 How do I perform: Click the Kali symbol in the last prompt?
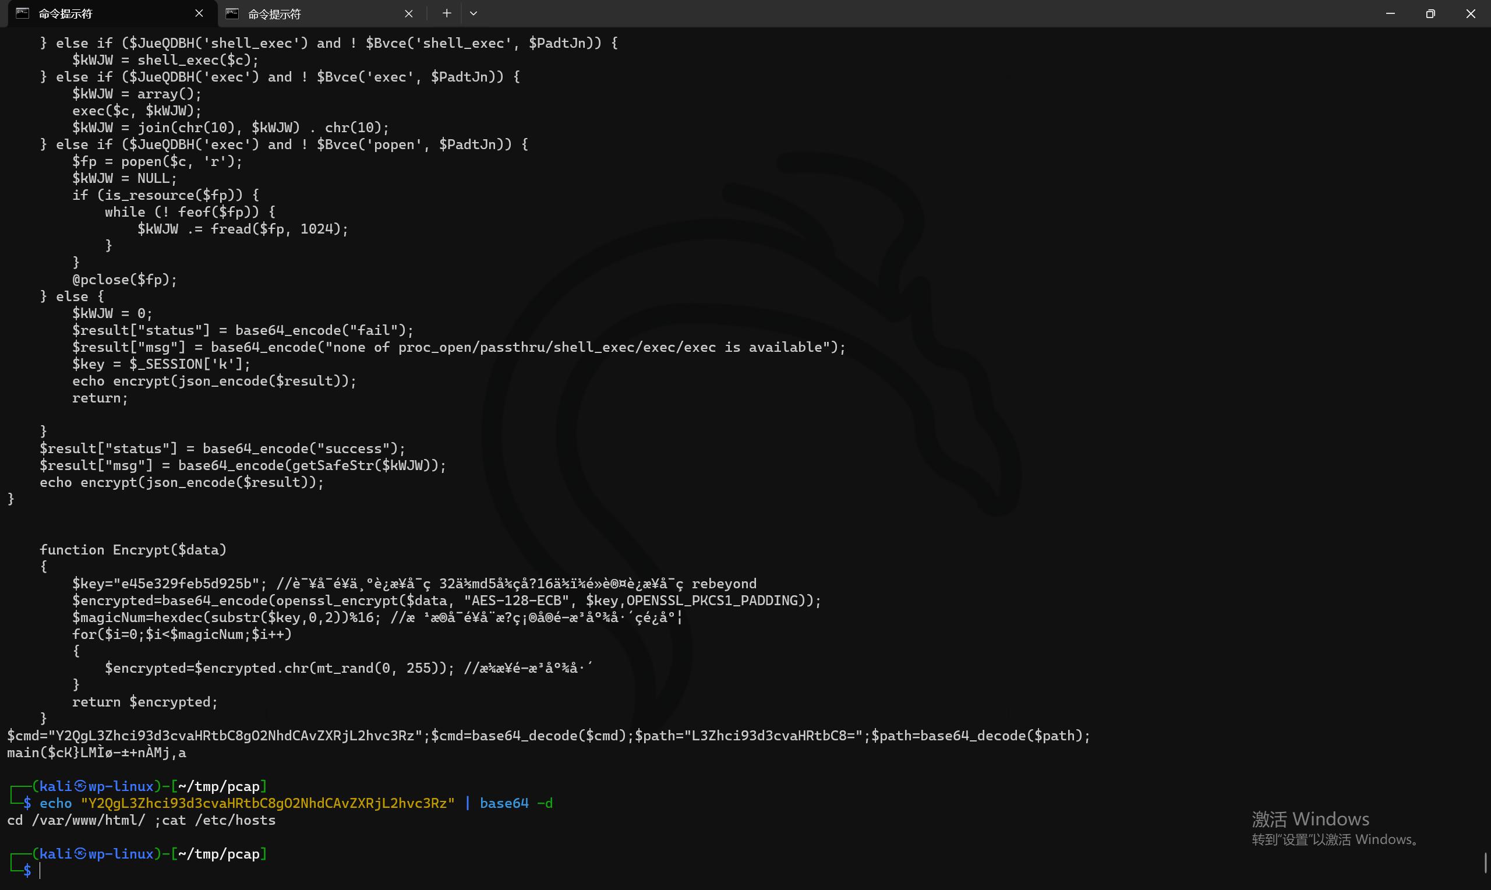tap(80, 853)
